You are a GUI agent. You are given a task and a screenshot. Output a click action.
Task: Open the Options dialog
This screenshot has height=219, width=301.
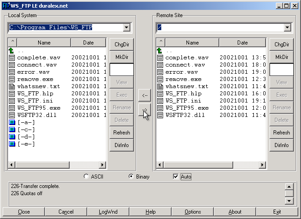(x=193, y=212)
